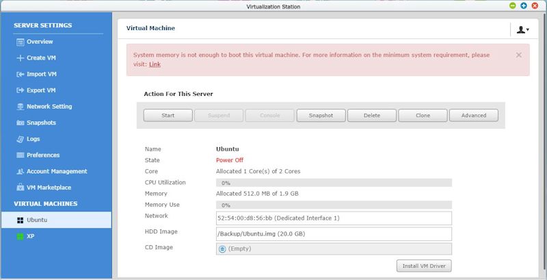Select the Ubuntu virtual machine
Viewport: 547px width, 280px height.
coord(56,220)
